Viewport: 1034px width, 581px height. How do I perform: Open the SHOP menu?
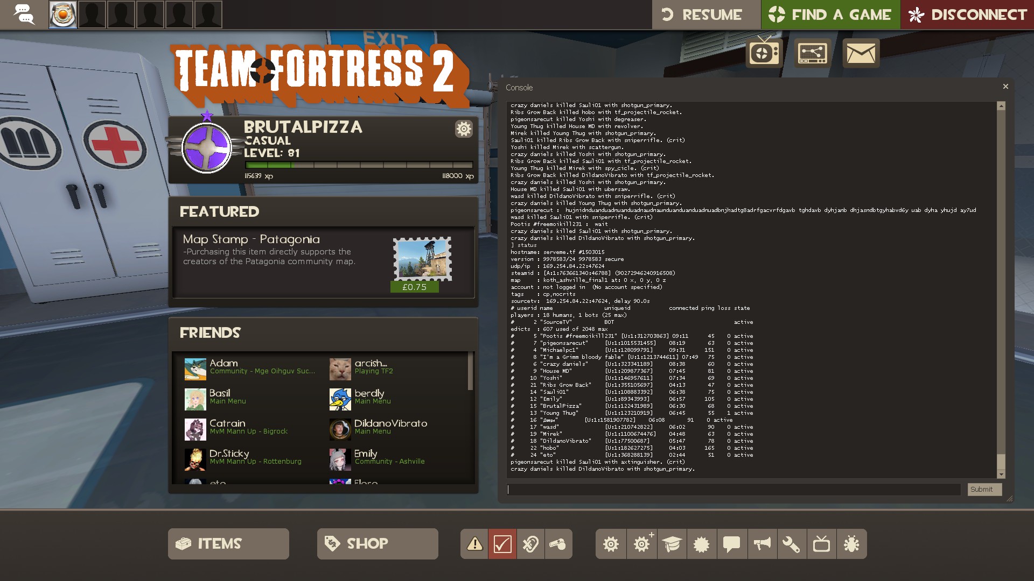(378, 544)
